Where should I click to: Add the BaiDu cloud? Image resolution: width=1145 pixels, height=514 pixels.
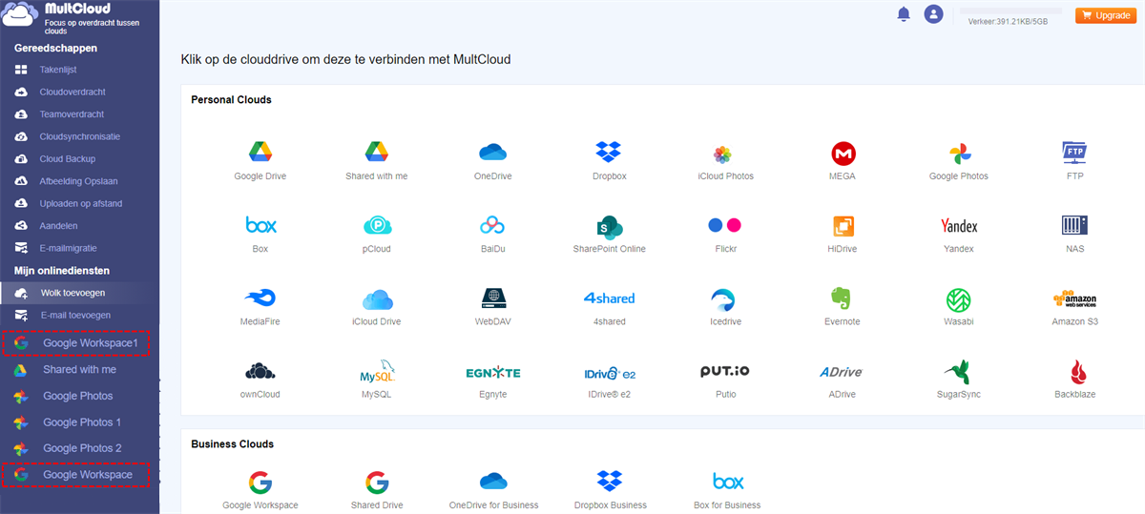(x=492, y=225)
